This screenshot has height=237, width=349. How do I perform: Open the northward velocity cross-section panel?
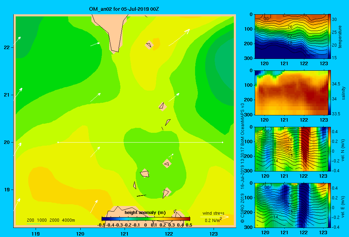(x=291, y=149)
